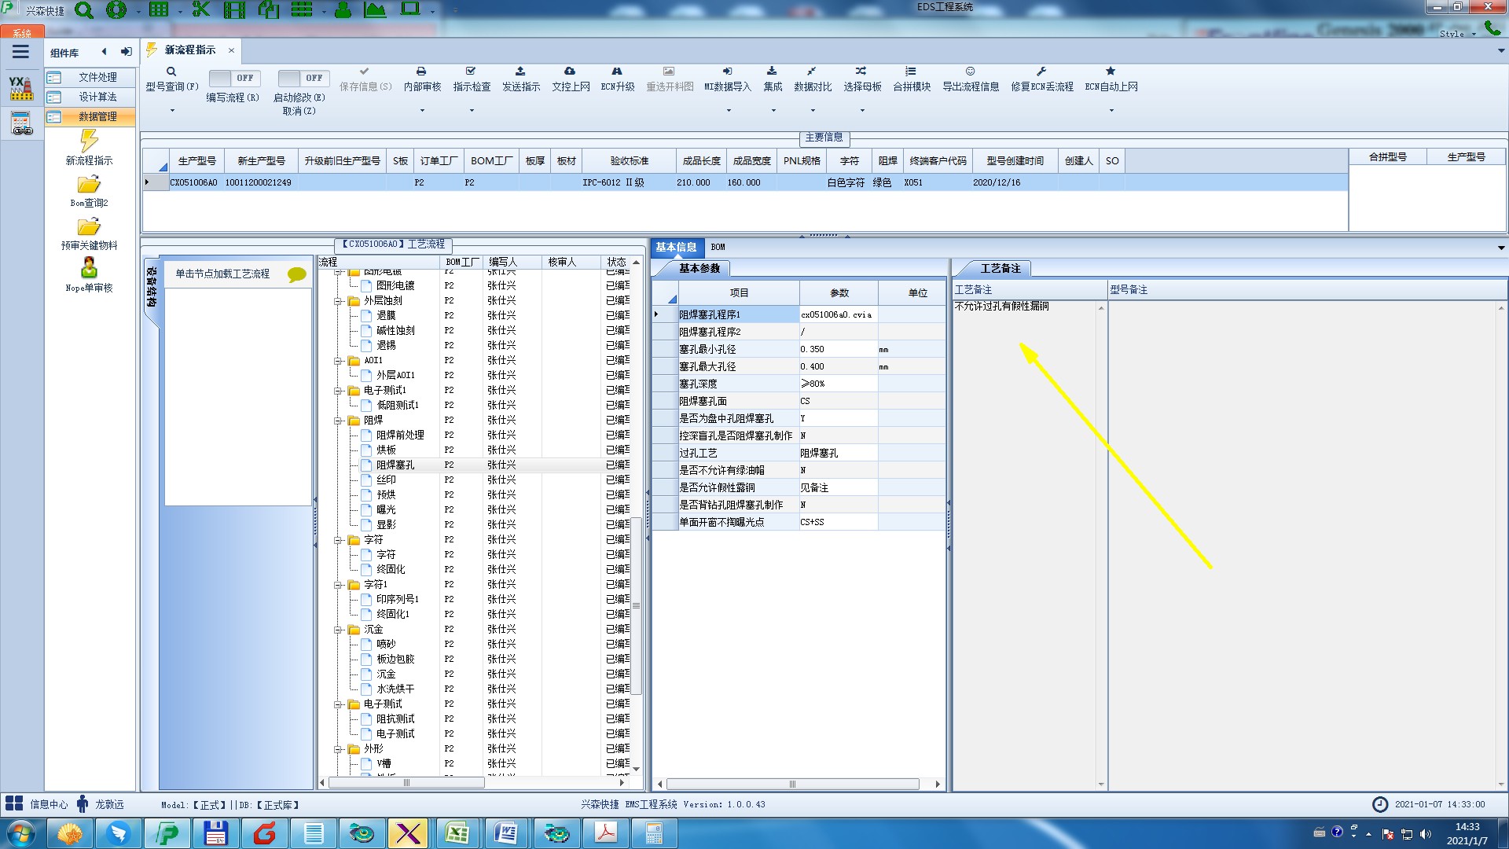The height and width of the screenshot is (849, 1509).
Task: Click the 文控上网 cloud icon
Action: coord(570,72)
